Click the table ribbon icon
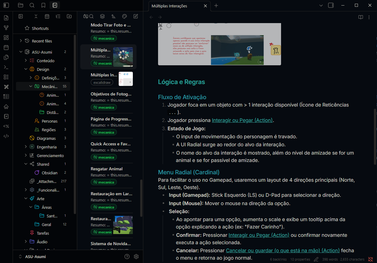Screen dimensions: 377x263 pyautogui.click(x=6, y=97)
